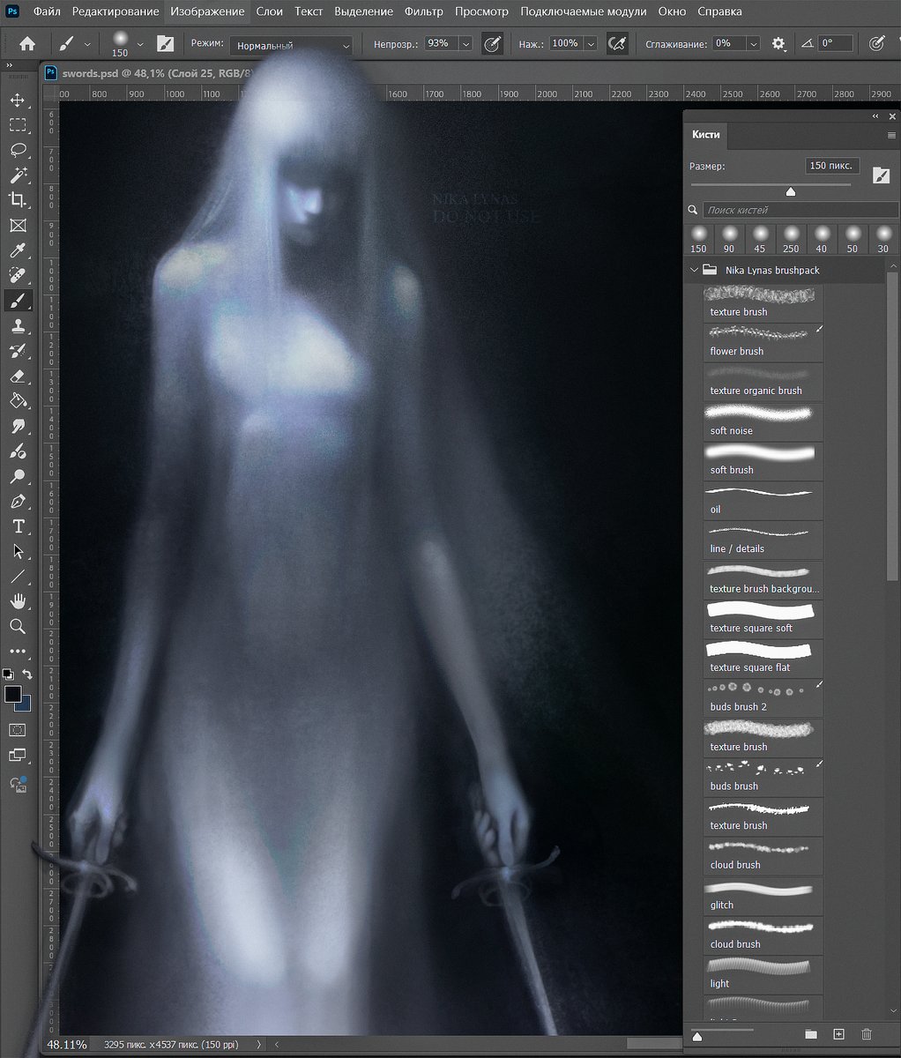Toggle Brush Settings panel from Brushes panel
Viewport: 901px width, 1058px height.
click(x=881, y=175)
